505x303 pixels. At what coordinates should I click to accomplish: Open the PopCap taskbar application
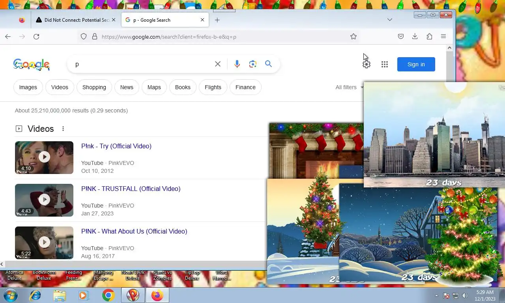(x=133, y=295)
